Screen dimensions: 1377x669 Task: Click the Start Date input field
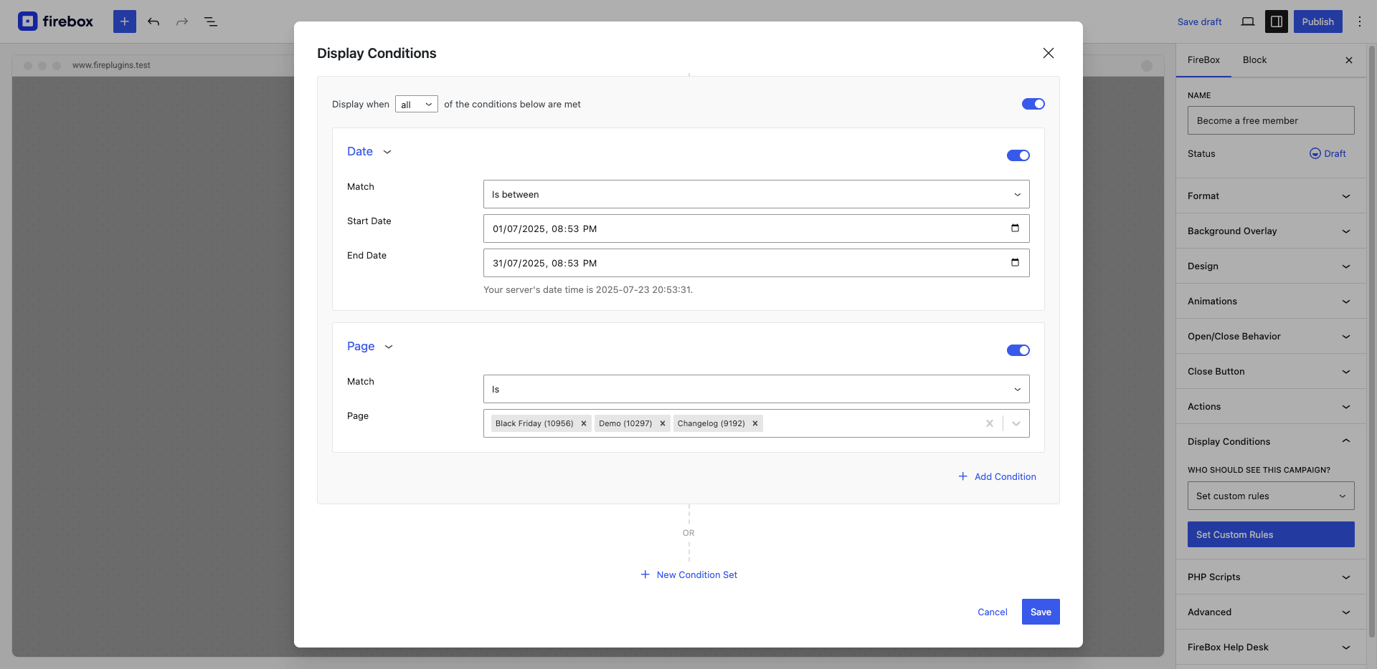pyautogui.click(x=757, y=228)
